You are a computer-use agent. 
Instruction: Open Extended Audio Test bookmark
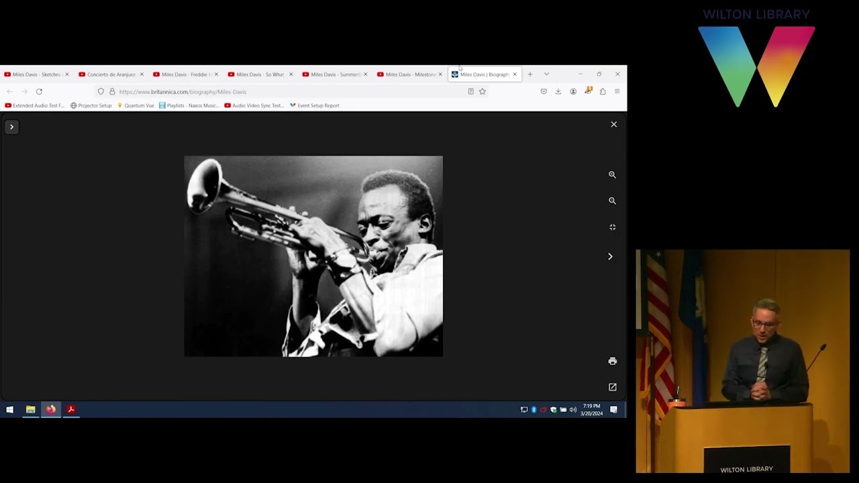click(x=35, y=105)
